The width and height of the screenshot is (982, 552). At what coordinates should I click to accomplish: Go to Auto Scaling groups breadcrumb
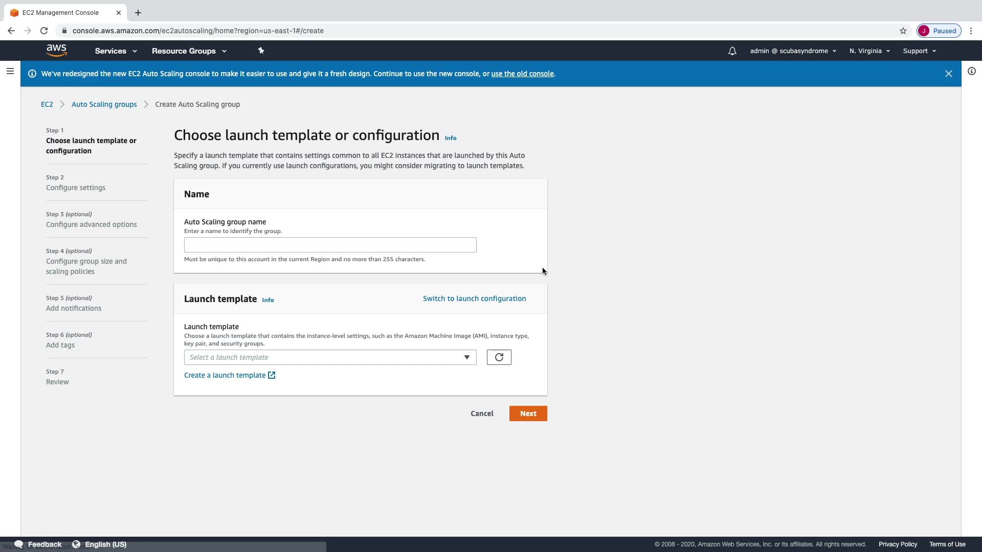coord(104,104)
